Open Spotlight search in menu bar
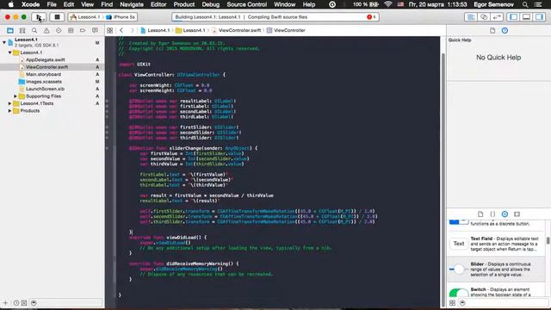This screenshot has width=551, height=310. coord(525,4)
